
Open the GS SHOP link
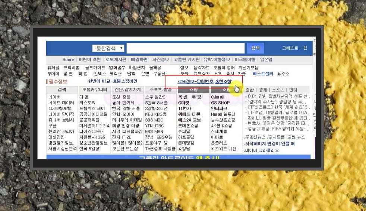click(x=220, y=103)
